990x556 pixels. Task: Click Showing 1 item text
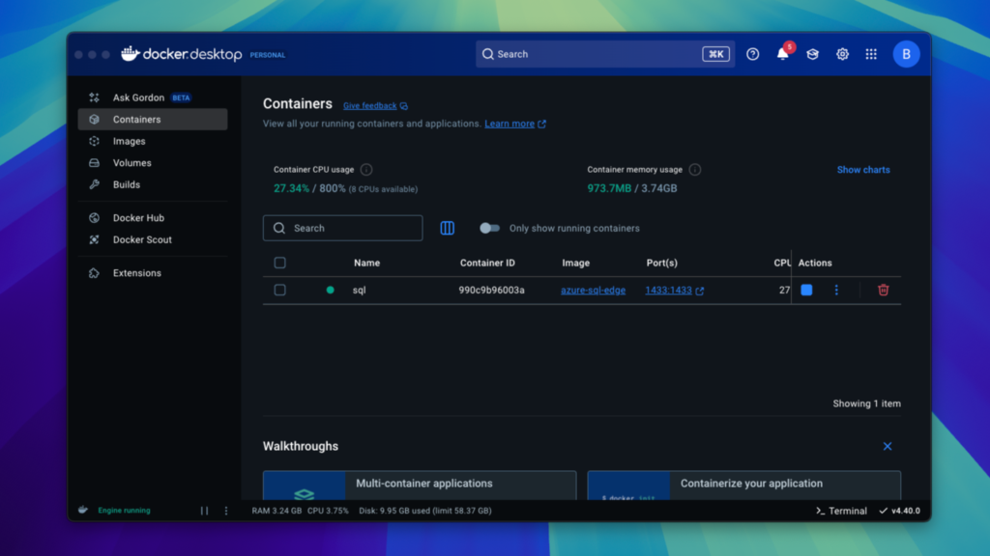(866, 403)
